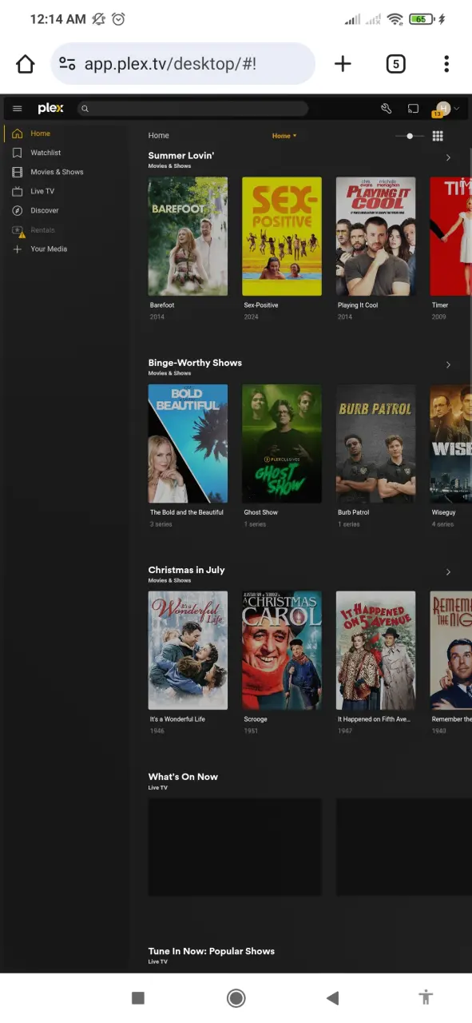472x1023 pixels.
Task: Select Watchlist in the sidebar
Action: tap(46, 153)
